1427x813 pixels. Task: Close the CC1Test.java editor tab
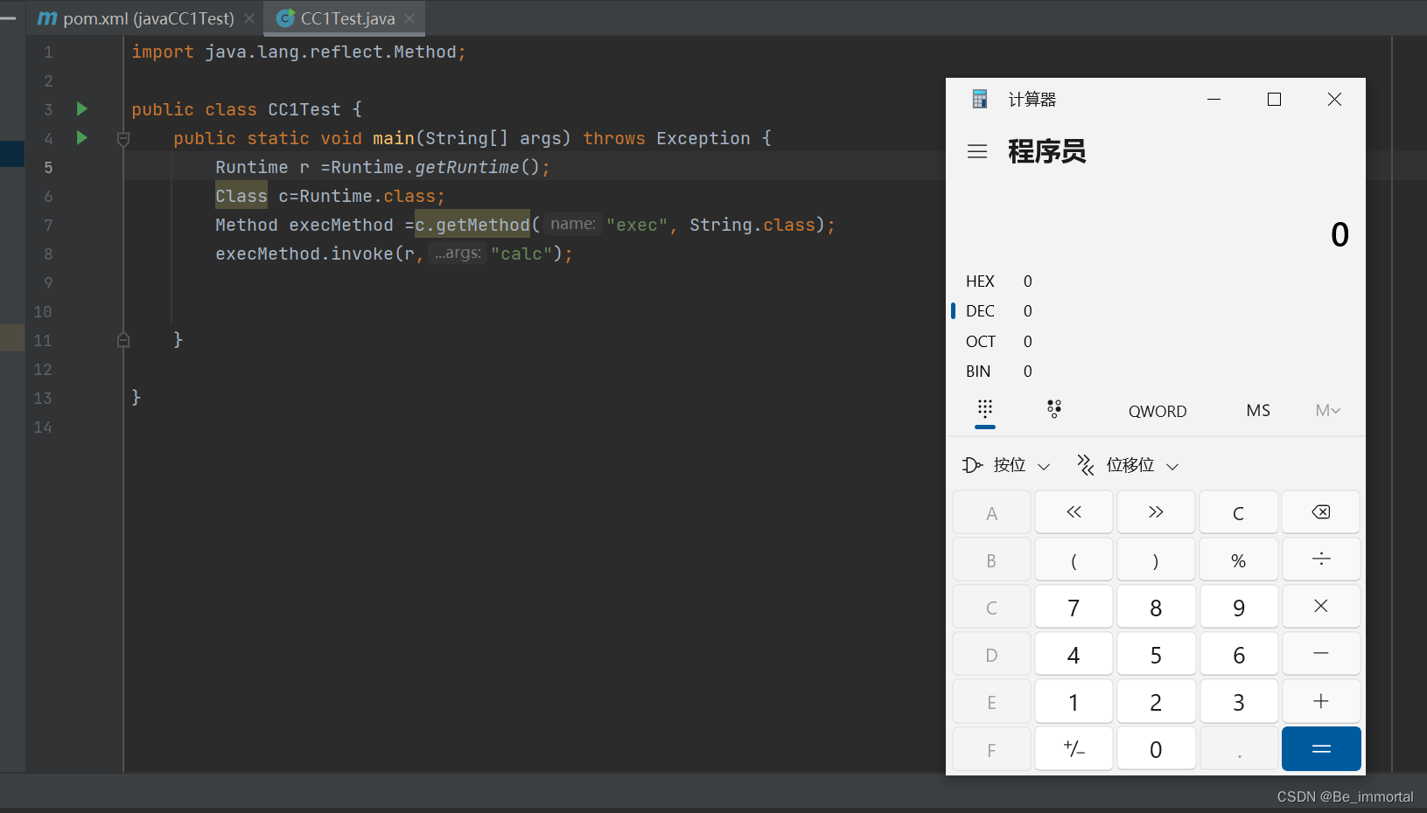(x=409, y=18)
